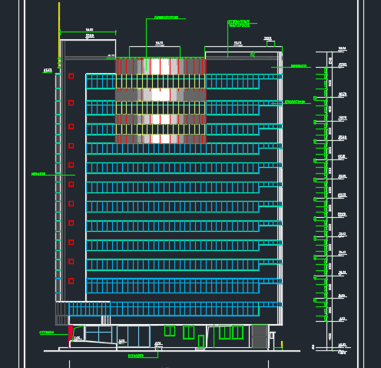Select the rightmost green double window on ground floor

237,332
